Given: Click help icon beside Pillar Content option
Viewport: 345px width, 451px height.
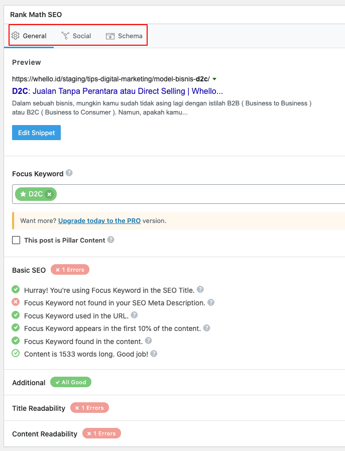Looking at the screenshot, I should pyautogui.click(x=111, y=240).
